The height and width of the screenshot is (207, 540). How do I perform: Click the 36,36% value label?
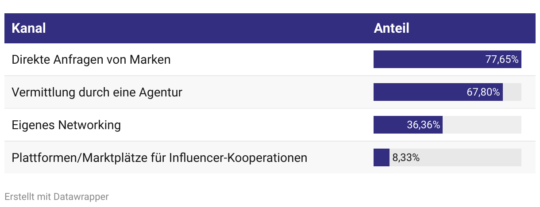[424, 125]
